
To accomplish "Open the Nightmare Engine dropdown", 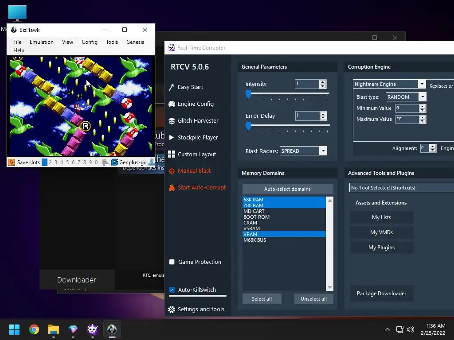I will [x=422, y=84].
